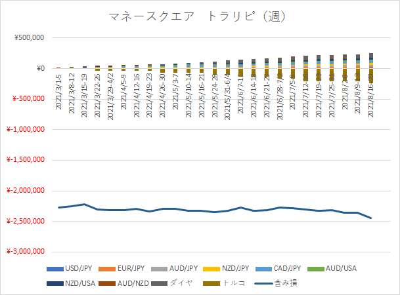Click the 2021/4/5-9 date label
The image size is (400, 295).
coord(123,92)
